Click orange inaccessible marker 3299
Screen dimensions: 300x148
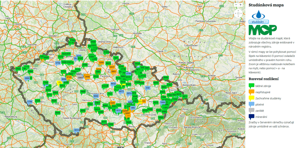(x=101, y=63)
